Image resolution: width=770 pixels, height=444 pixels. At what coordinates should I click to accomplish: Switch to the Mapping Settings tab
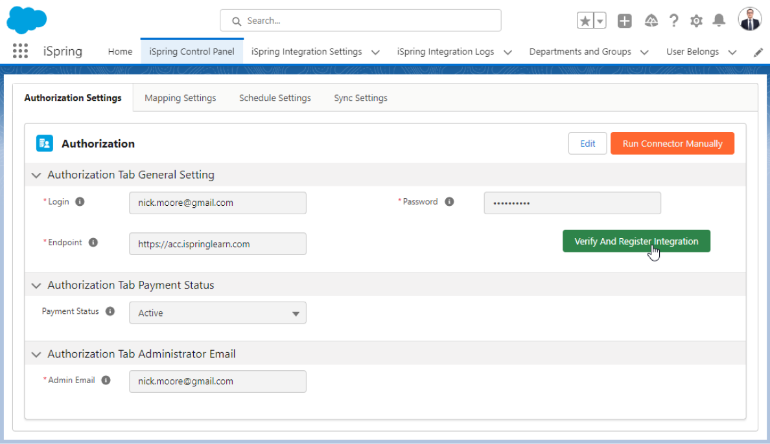click(x=180, y=98)
